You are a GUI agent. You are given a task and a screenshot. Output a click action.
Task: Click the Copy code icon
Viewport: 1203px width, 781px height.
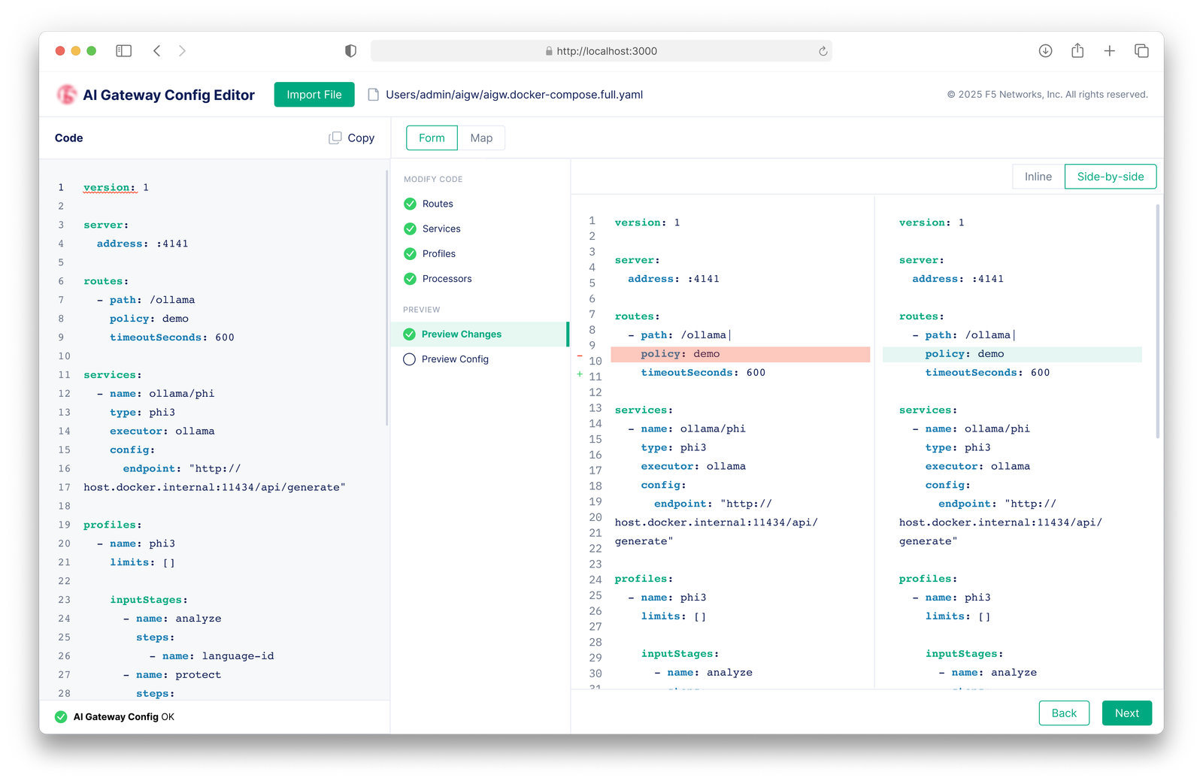(x=335, y=138)
